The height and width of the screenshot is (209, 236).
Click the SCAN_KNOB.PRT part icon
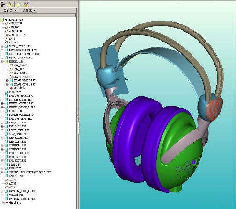(7, 134)
